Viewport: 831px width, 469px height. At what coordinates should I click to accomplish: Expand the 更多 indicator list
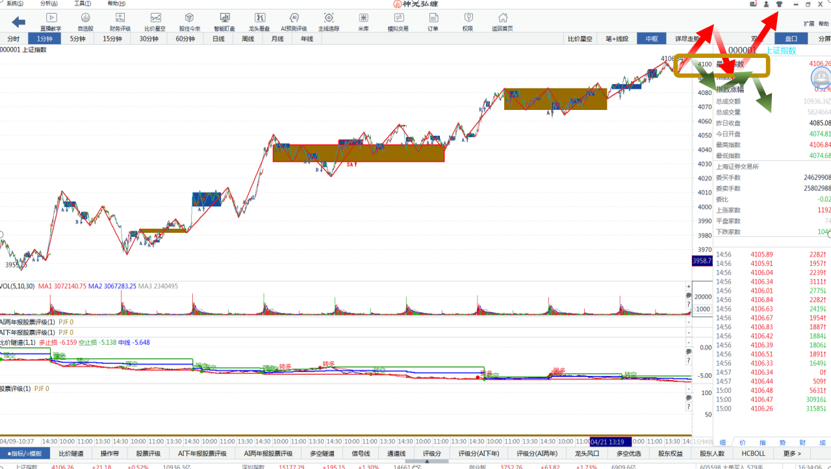tap(792, 453)
